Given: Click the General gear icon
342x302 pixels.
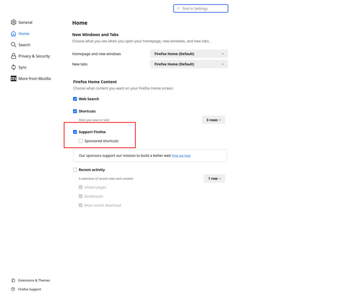Looking at the screenshot, I should click(x=14, y=22).
